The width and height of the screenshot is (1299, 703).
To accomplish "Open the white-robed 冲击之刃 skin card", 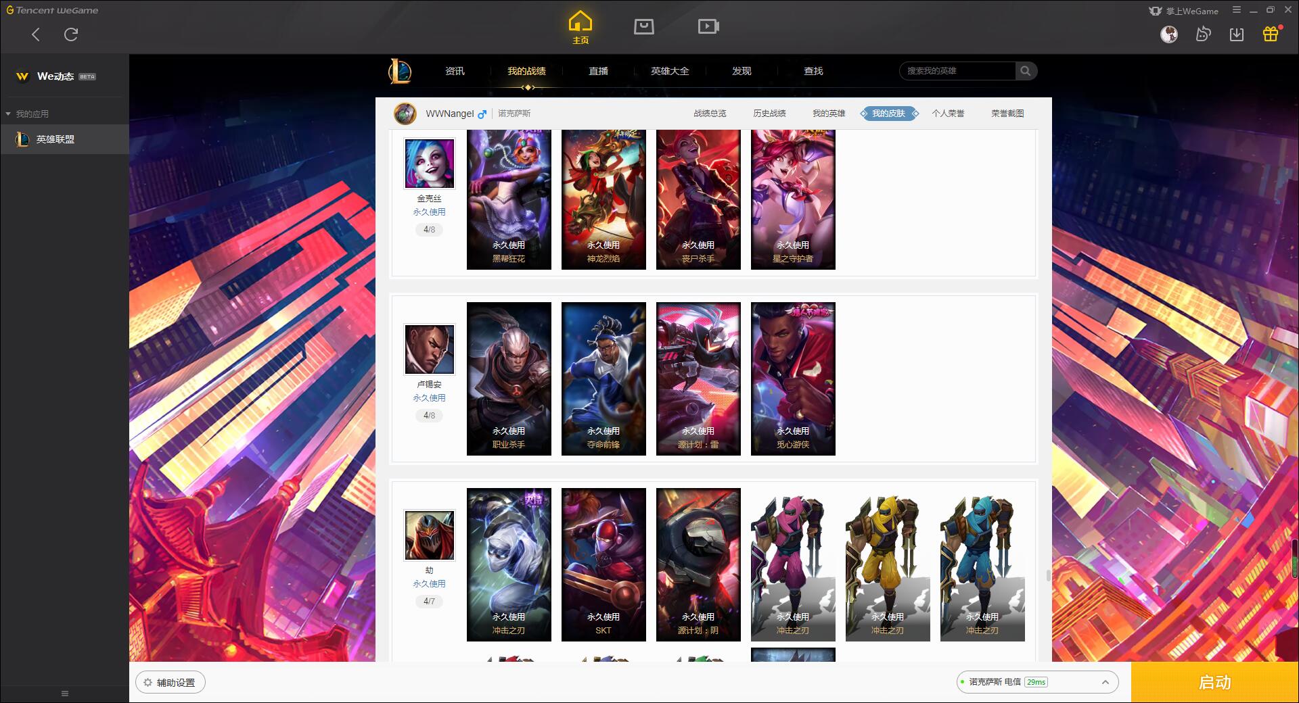I will pos(509,564).
